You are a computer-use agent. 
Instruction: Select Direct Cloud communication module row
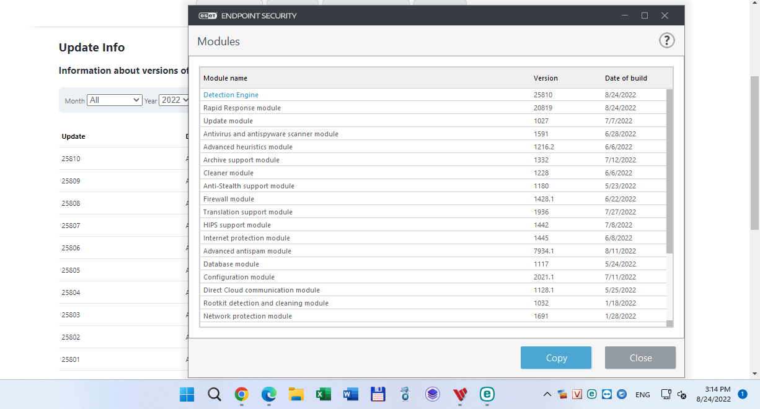pos(433,290)
